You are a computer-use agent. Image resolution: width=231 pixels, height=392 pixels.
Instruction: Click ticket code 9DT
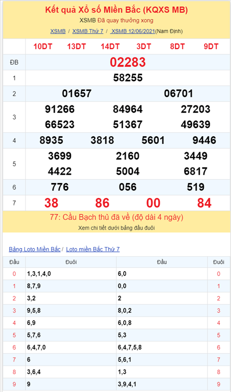click(x=211, y=47)
